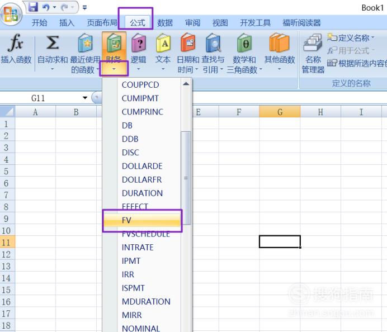Open the 数学和三角函数 icon

[x=244, y=42]
